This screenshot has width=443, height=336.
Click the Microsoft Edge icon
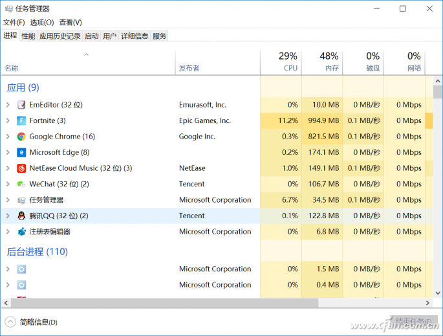tap(21, 152)
